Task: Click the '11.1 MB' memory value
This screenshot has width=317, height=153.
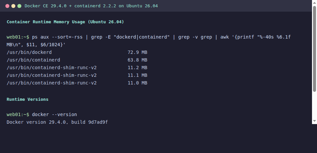Action: 137,76
